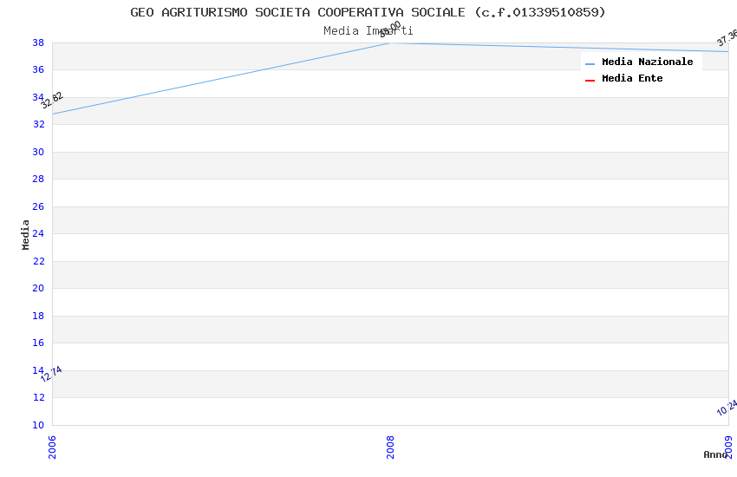Click the 37.36 data point label

[x=727, y=38]
